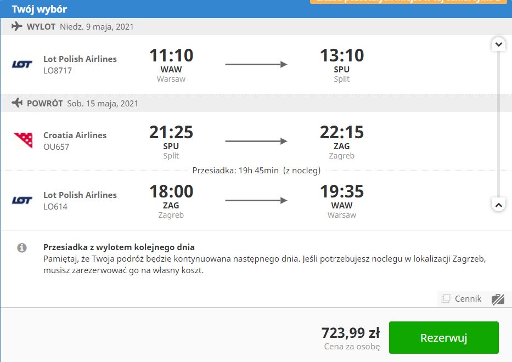The width and height of the screenshot is (512, 362).
Task: Open the Cennik price list link
Action: click(x=468, y=299)
